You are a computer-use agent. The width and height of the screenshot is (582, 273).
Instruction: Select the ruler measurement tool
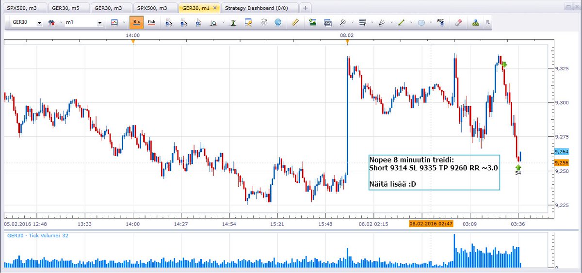[295, 22]
